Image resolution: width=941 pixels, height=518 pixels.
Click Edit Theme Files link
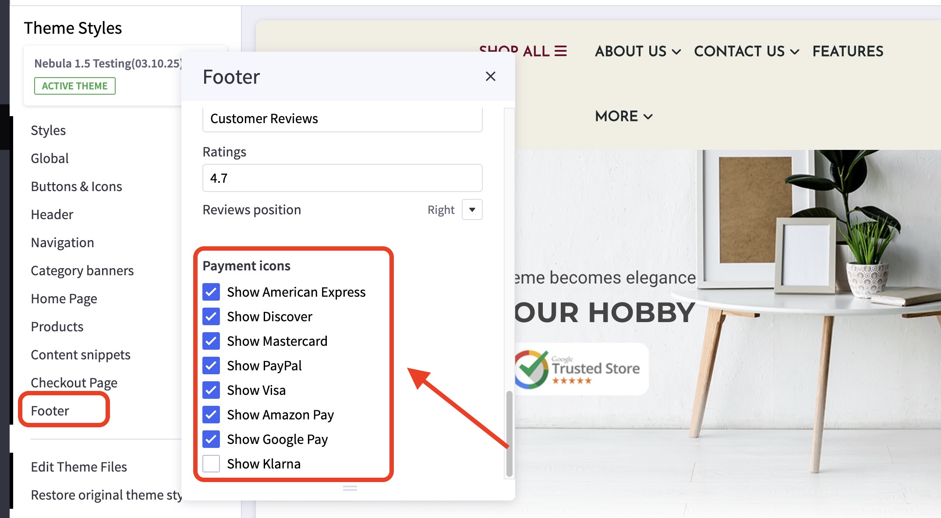pos(79,467)
